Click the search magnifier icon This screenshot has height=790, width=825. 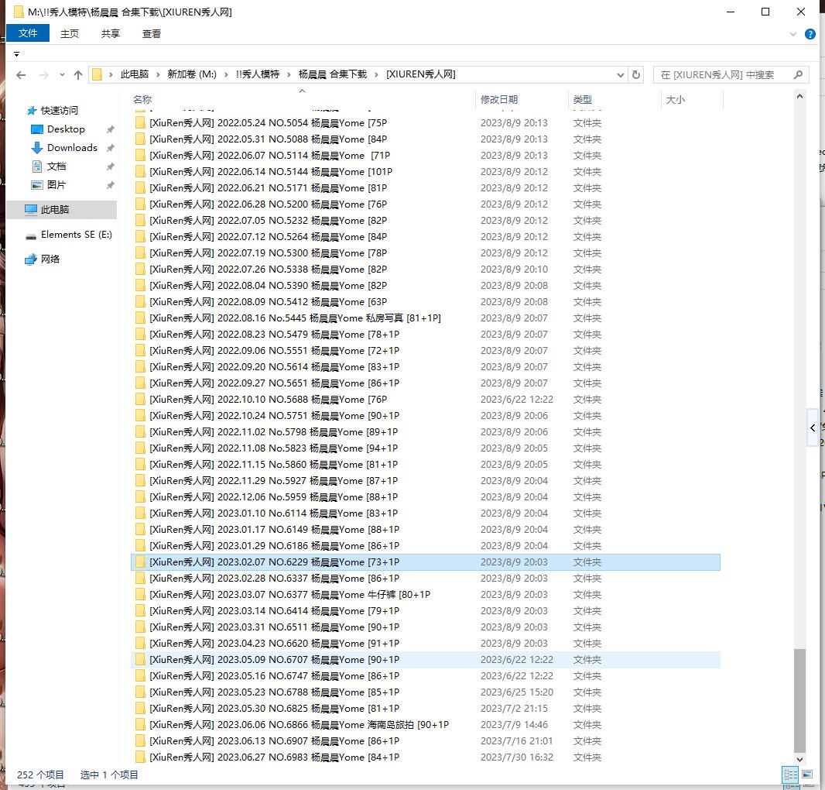(x=798, y=75)
